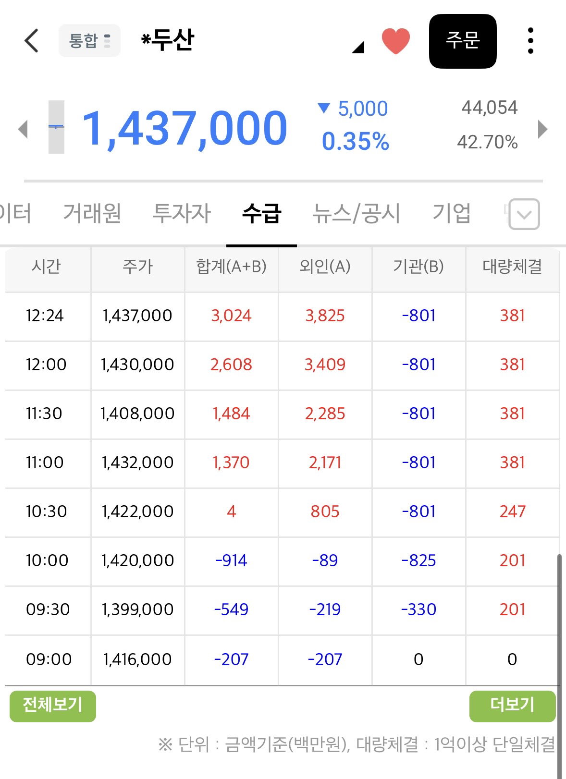
Task: Tap the back arrow icon
Action: [31, 40]
